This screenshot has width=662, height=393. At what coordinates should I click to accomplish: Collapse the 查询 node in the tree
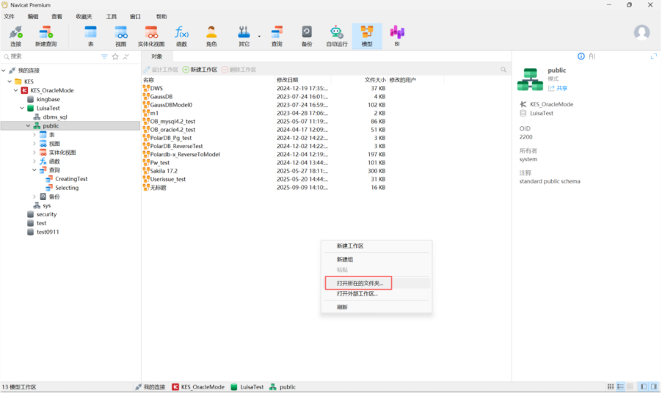point(34,170)
